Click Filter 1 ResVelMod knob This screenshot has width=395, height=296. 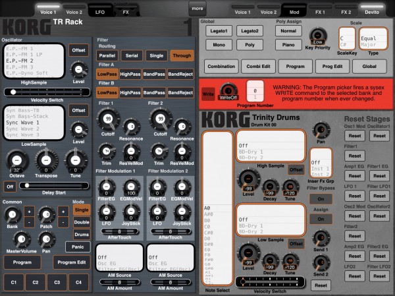click(x=131, y=152)
